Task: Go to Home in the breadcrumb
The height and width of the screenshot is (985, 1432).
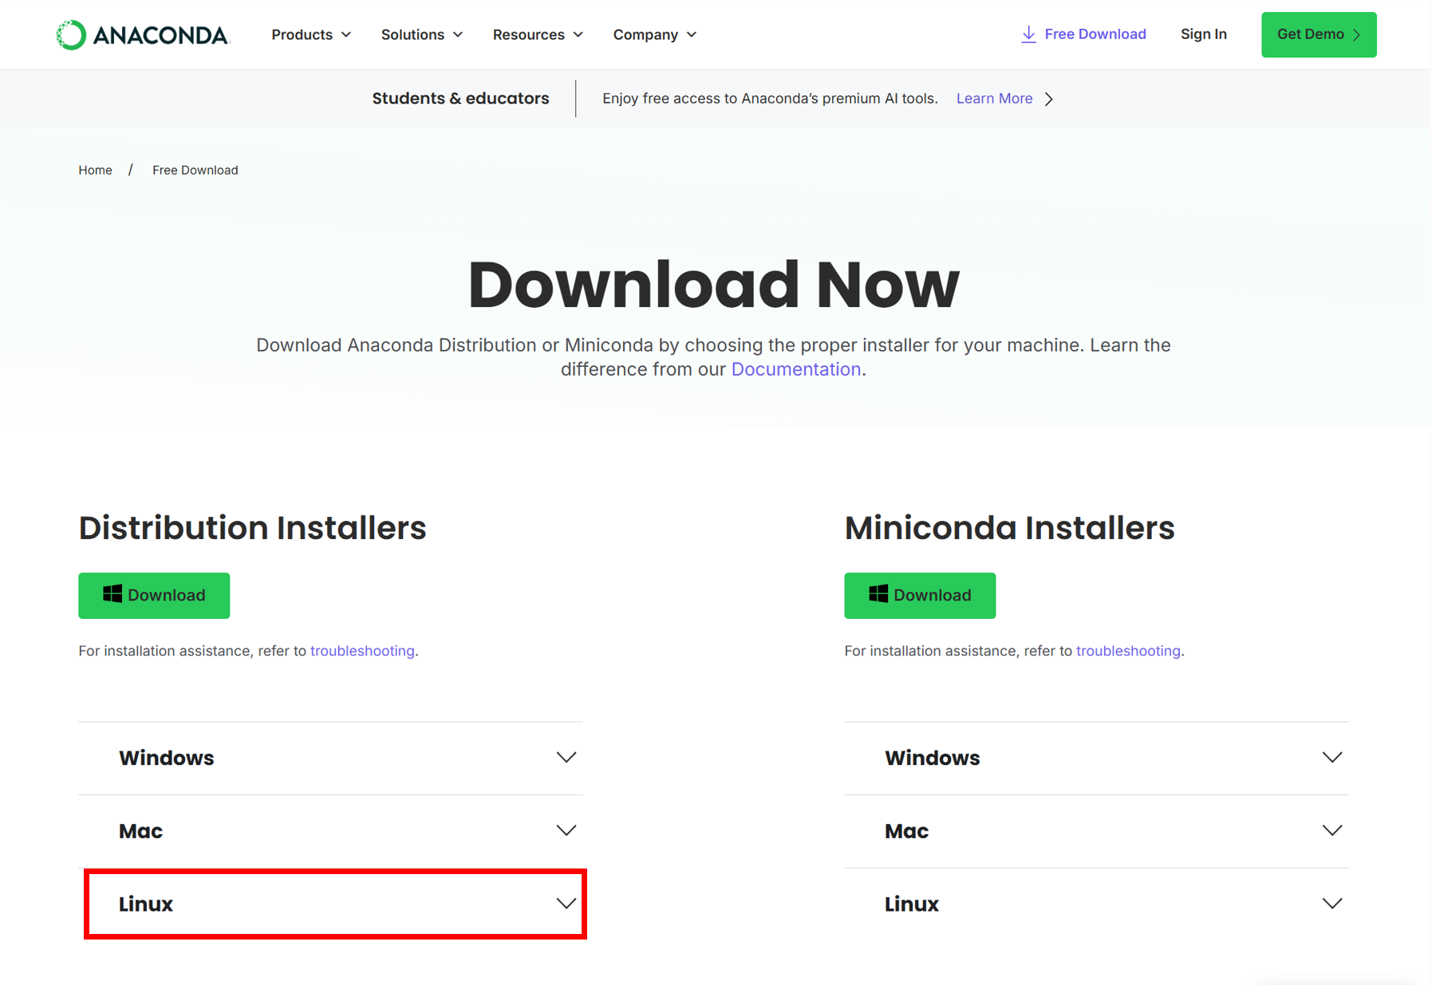Action: click(95, 170)
